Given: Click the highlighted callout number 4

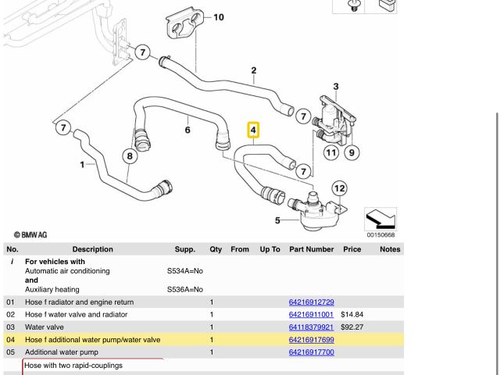Looking at the screenshot, I should click(x=253, y=130).
